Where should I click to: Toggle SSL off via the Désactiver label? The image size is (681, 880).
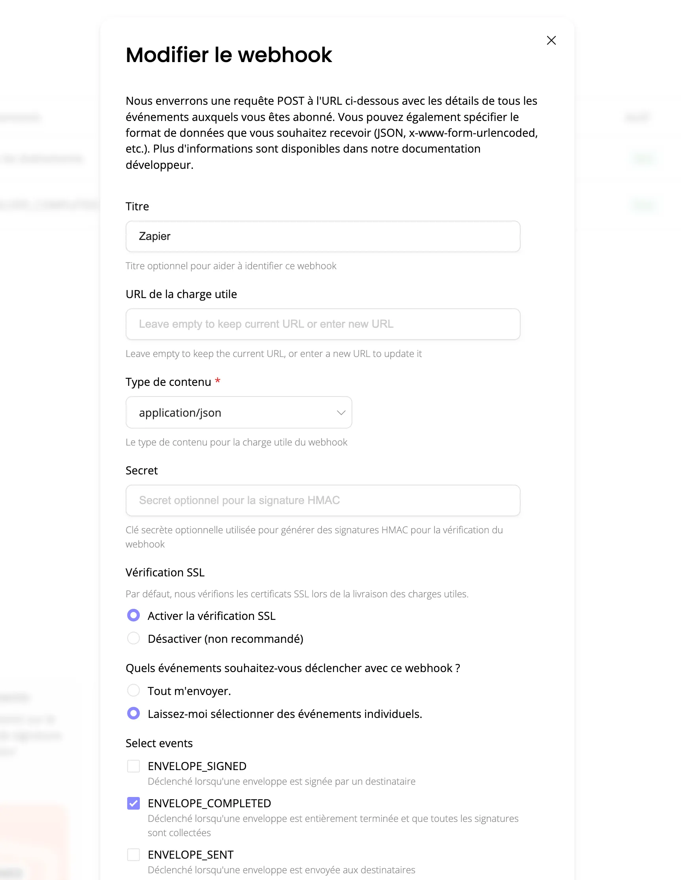(226, 638)
